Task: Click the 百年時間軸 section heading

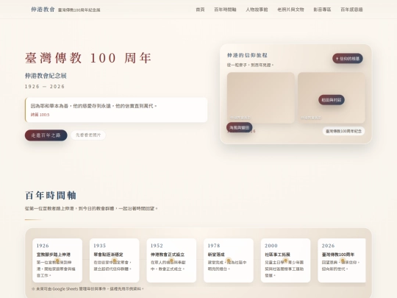Action: (51, 196)
